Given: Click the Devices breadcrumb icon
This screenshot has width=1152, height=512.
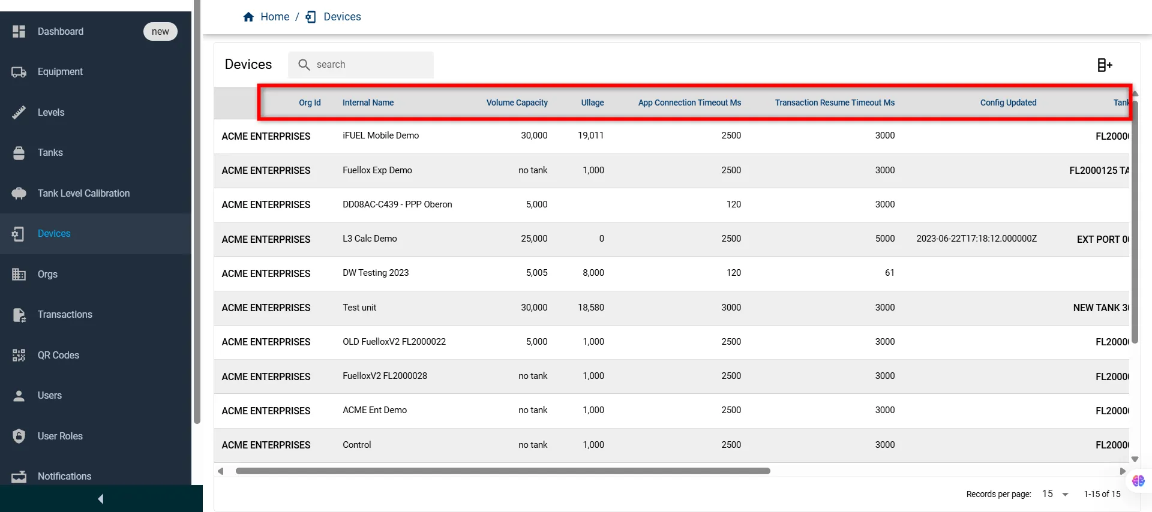Looking at the screenshot, I should click(311, 17).
